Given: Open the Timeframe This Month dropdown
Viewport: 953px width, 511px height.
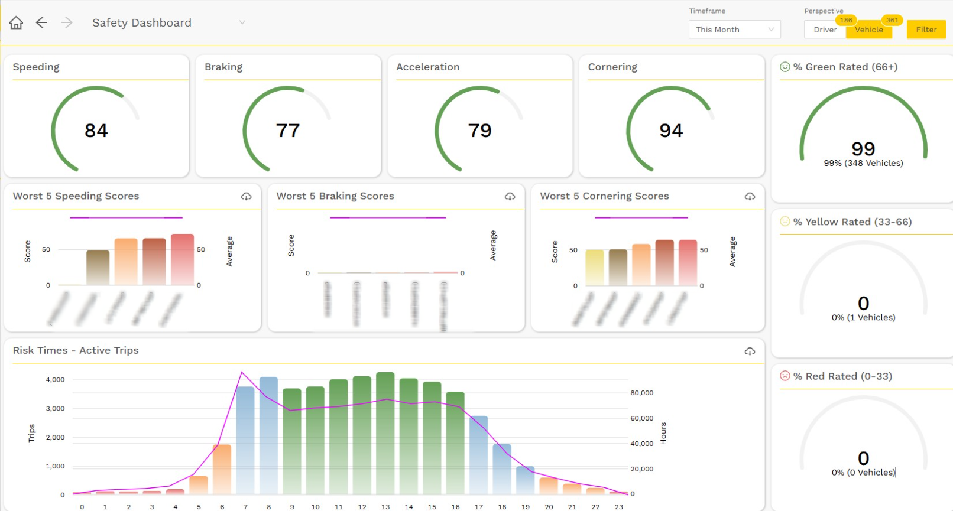Looking at the screenshot, I should 734,30.
